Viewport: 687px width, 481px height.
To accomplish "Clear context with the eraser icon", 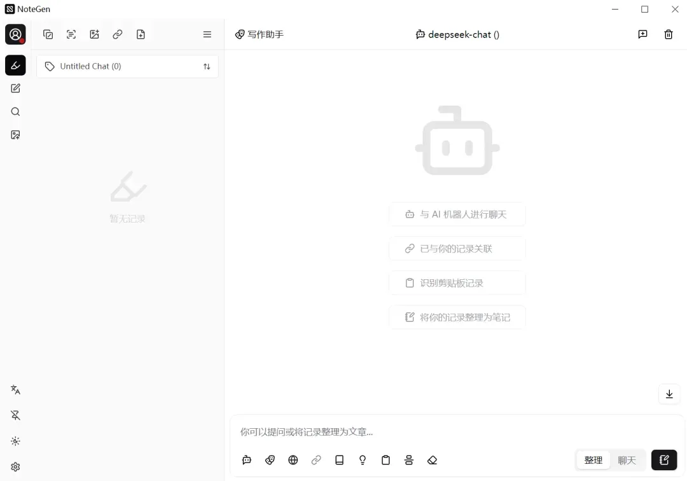I will pyautogui.click(x=433, y=461).
